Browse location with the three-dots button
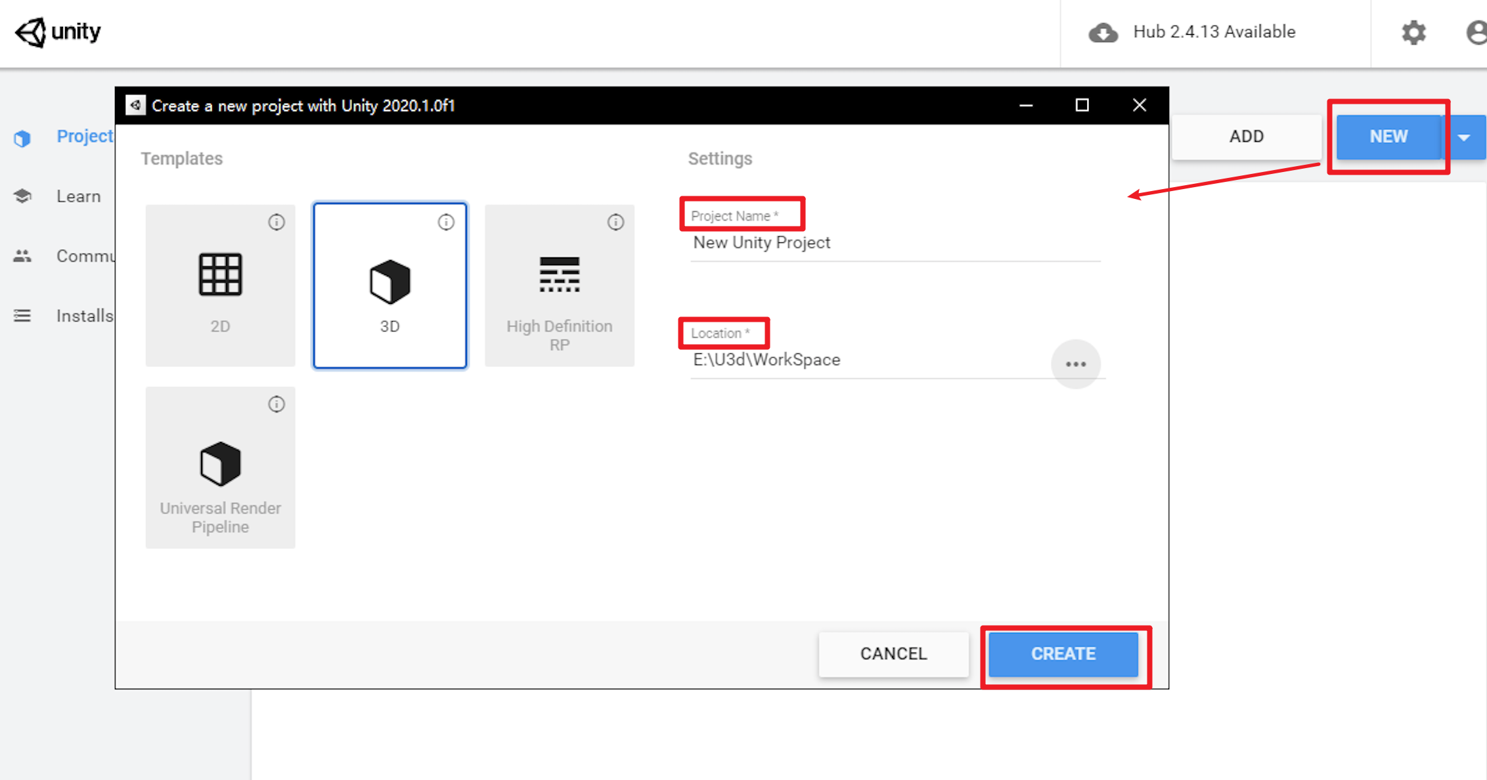This screenshot has width=1487, height=780. [x=1075, y=364]
